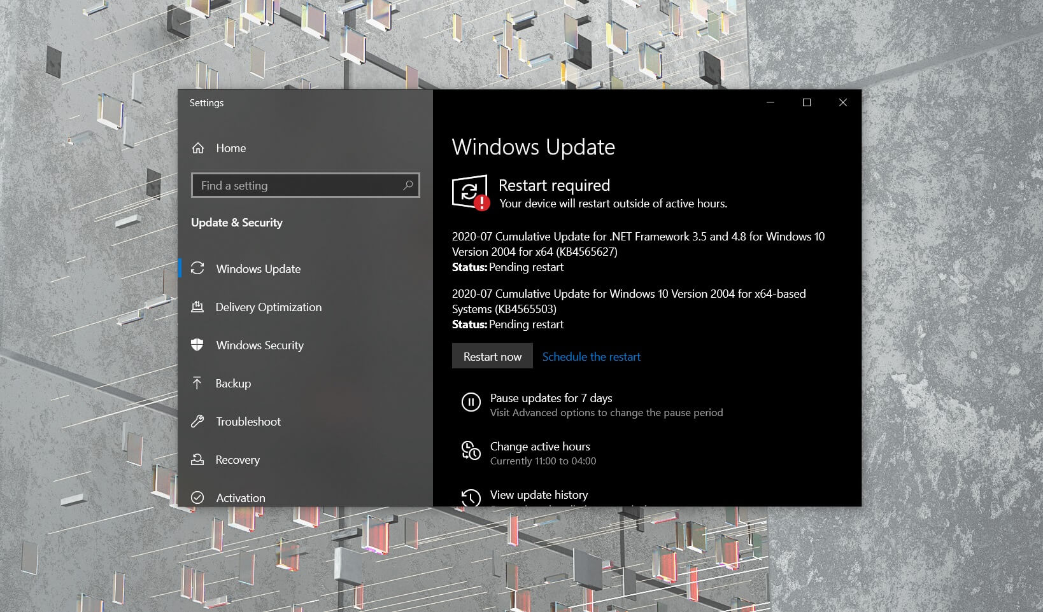Focus the Find a setting search box
Image resolution: width=1043 pixels, height=612 pixels.
tap(305, 185)
